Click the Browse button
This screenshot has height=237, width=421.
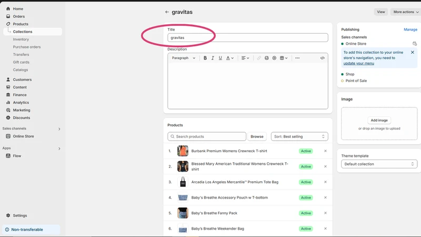(257, 136)
